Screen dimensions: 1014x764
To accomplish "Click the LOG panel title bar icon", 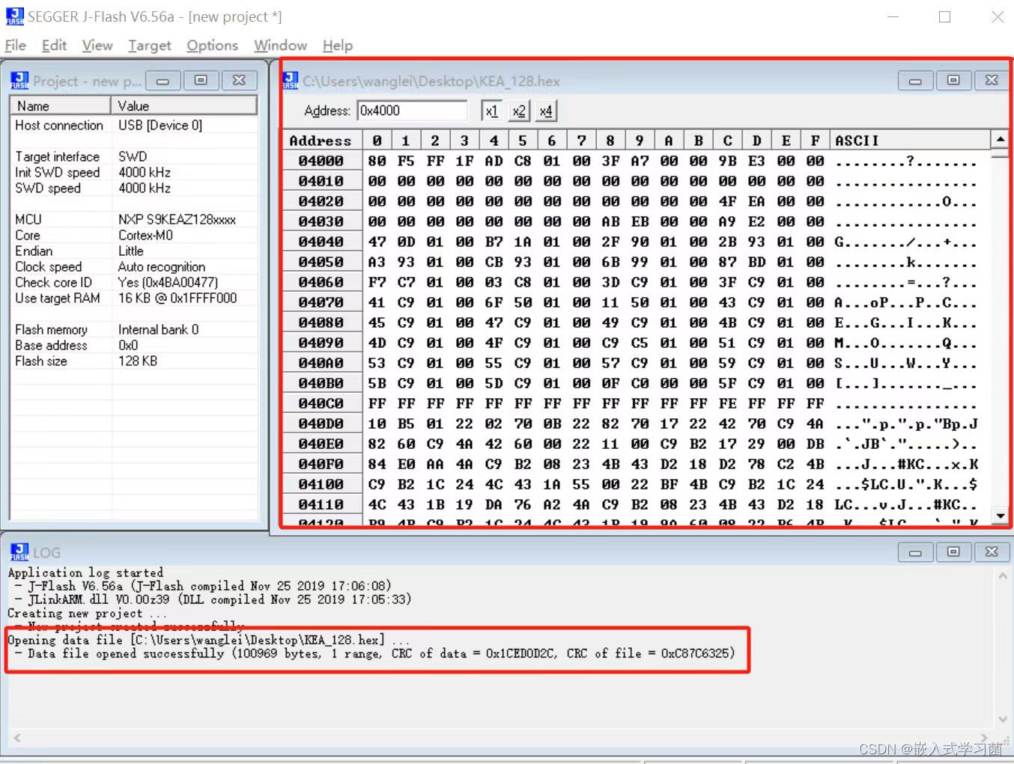I will point(19,552).
